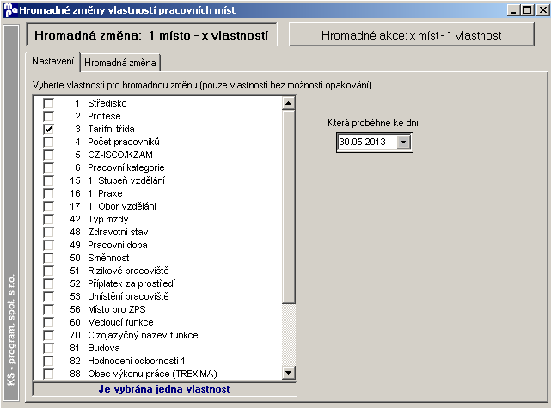Check the Zdravotní stav checkbox
Viewport: 551px width, 408px height.
[x=48, y=232]
